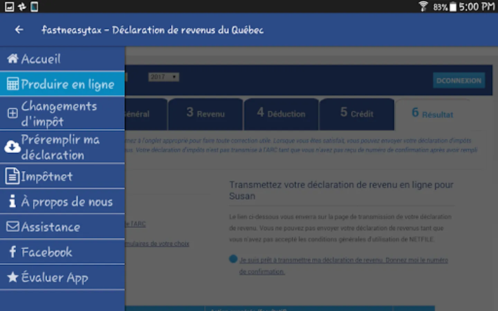The image size is (498, 311).
Task: Click the envelope icon beside Assistance
Action: pos(13,226)
